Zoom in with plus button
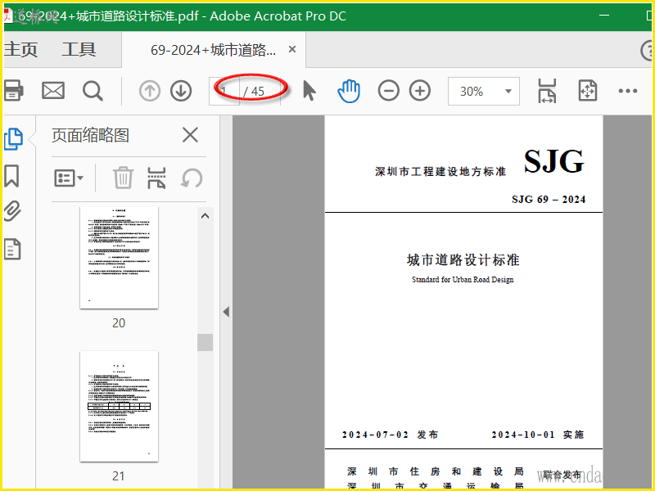The height and width of the screenshot is (491, 655). tap(420, 91)
